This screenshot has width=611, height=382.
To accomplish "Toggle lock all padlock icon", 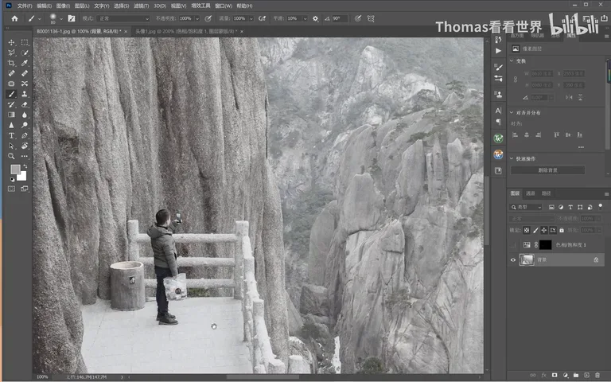I will tap(562, 230).
